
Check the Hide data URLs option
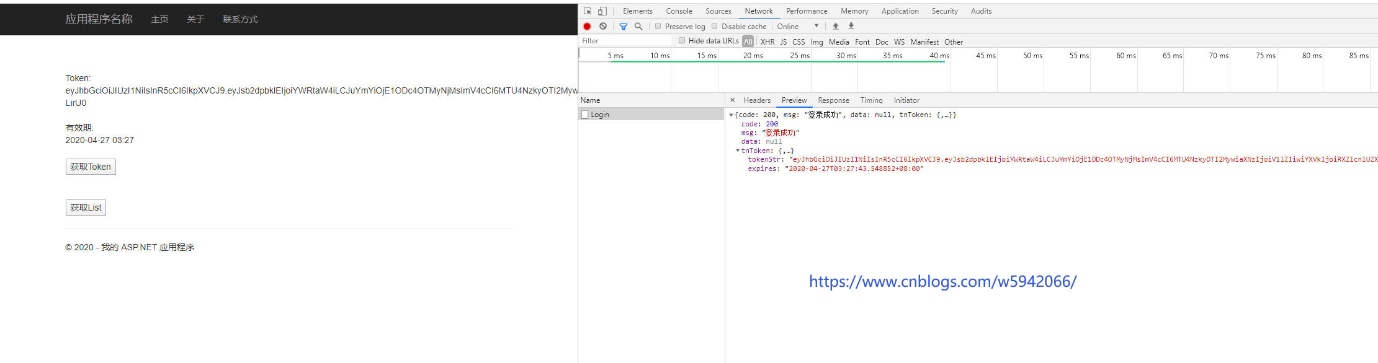682,41
